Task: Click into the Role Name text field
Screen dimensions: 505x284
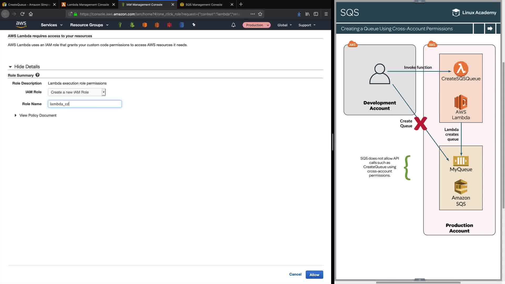Action: coord(85,104)
